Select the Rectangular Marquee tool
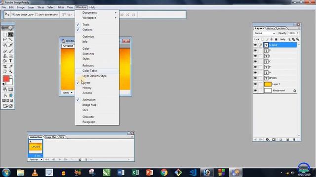 tap(5, 34)
